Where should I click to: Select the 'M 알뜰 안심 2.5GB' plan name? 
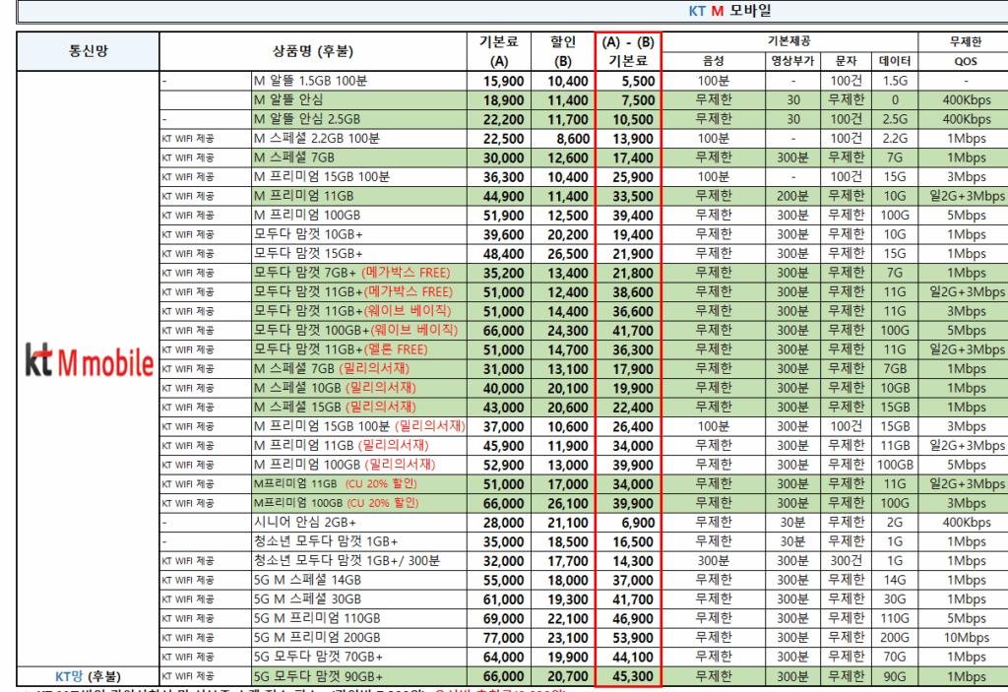coord(307,120)
